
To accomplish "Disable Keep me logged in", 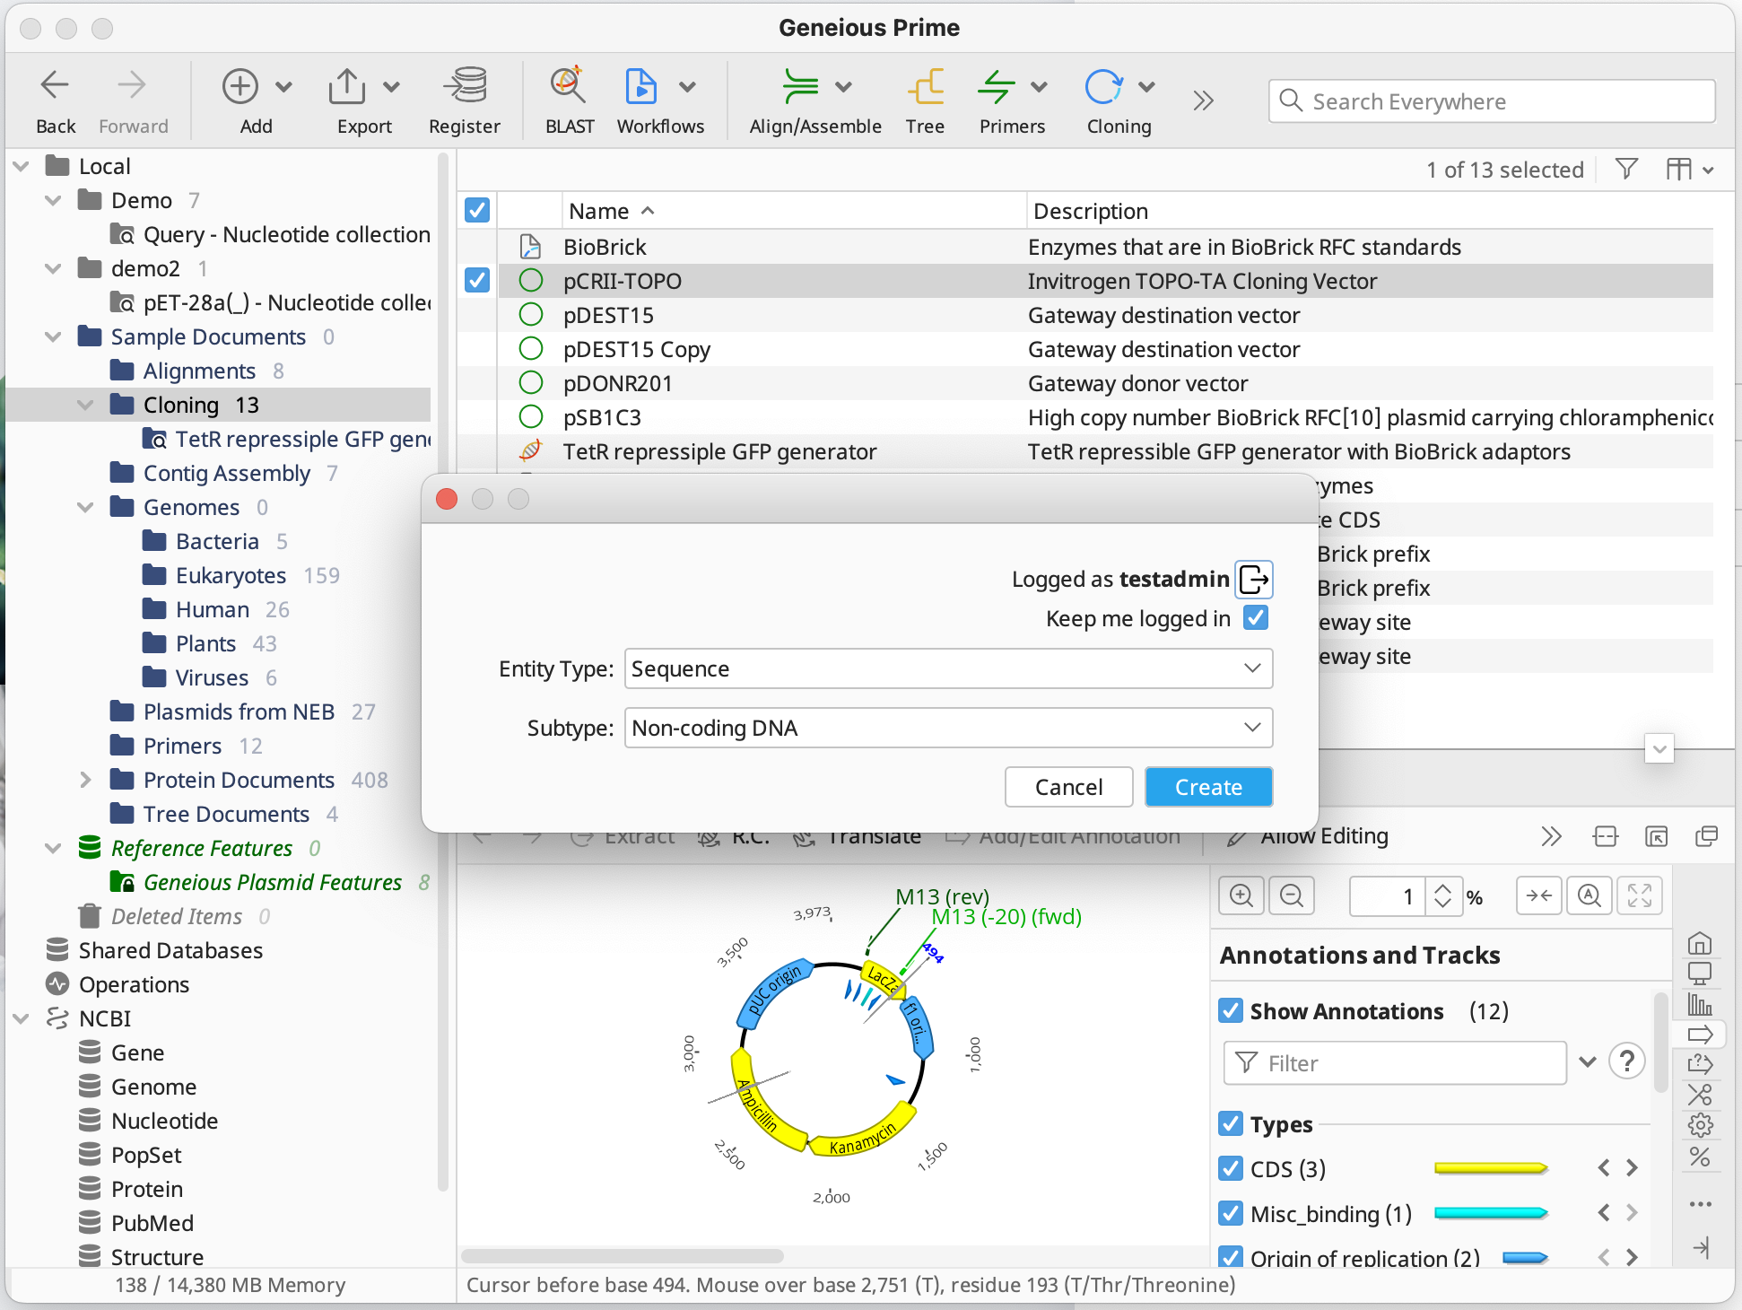I will (x=1255, y=617).
